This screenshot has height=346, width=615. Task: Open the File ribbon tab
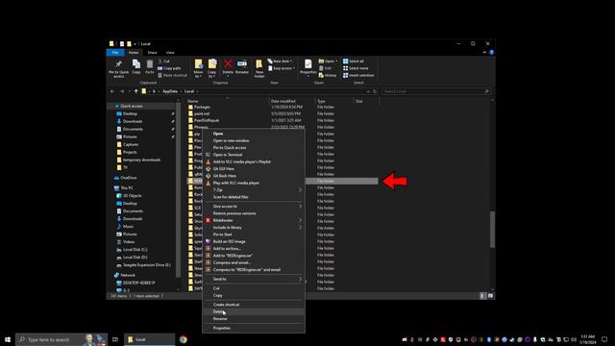[x=115, y=53]
